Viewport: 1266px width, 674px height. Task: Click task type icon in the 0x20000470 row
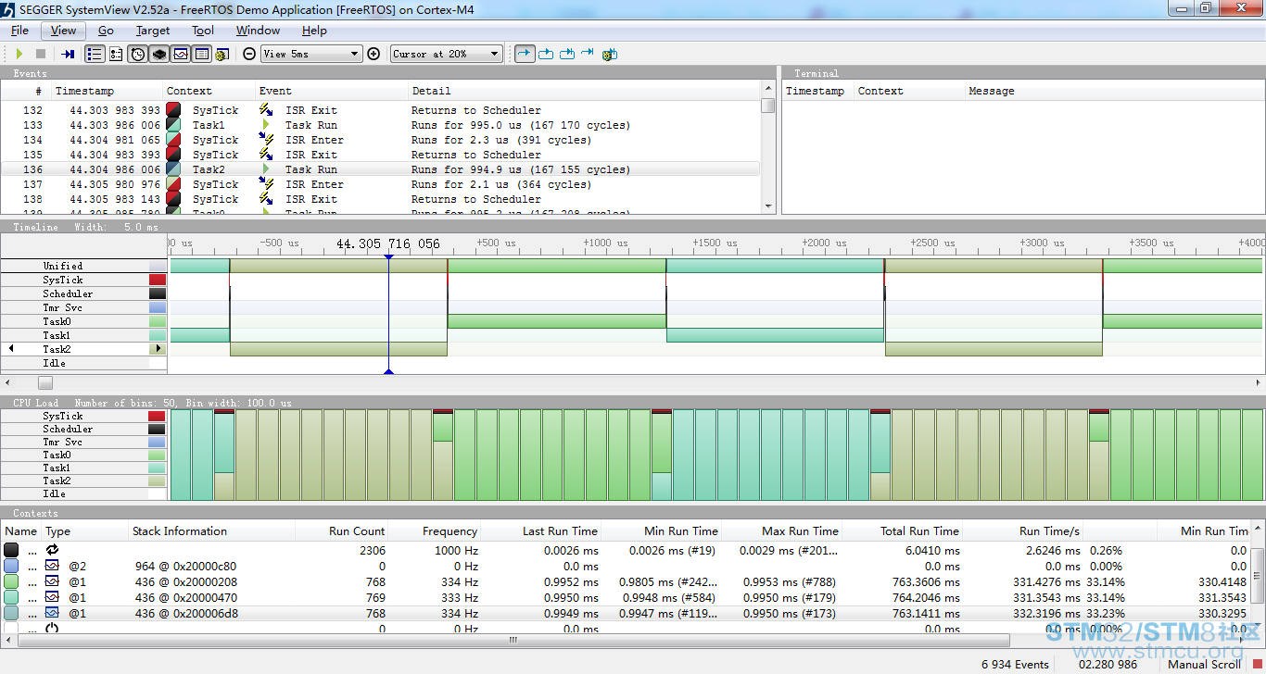53,597
